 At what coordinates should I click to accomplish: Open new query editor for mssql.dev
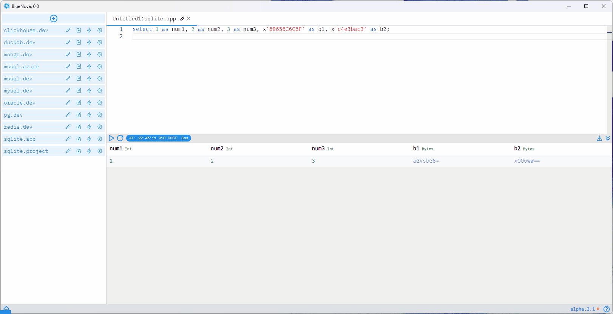point(79,78)
